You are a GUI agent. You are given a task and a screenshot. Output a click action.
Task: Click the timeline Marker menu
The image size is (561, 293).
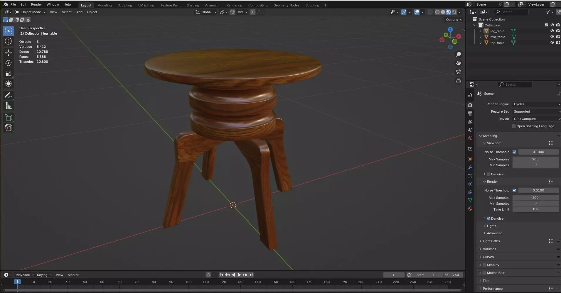[73, 275]
